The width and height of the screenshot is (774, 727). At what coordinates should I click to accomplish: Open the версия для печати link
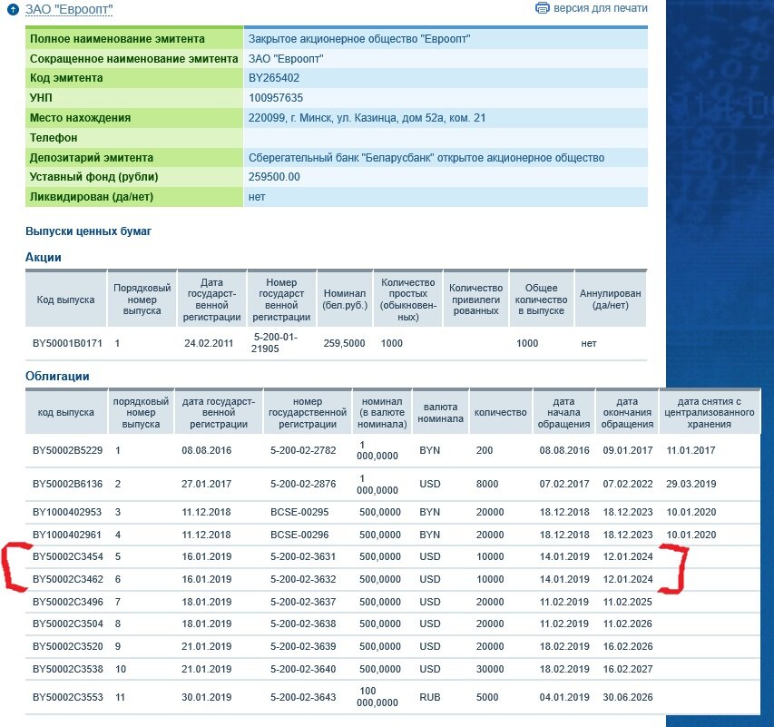601,8
